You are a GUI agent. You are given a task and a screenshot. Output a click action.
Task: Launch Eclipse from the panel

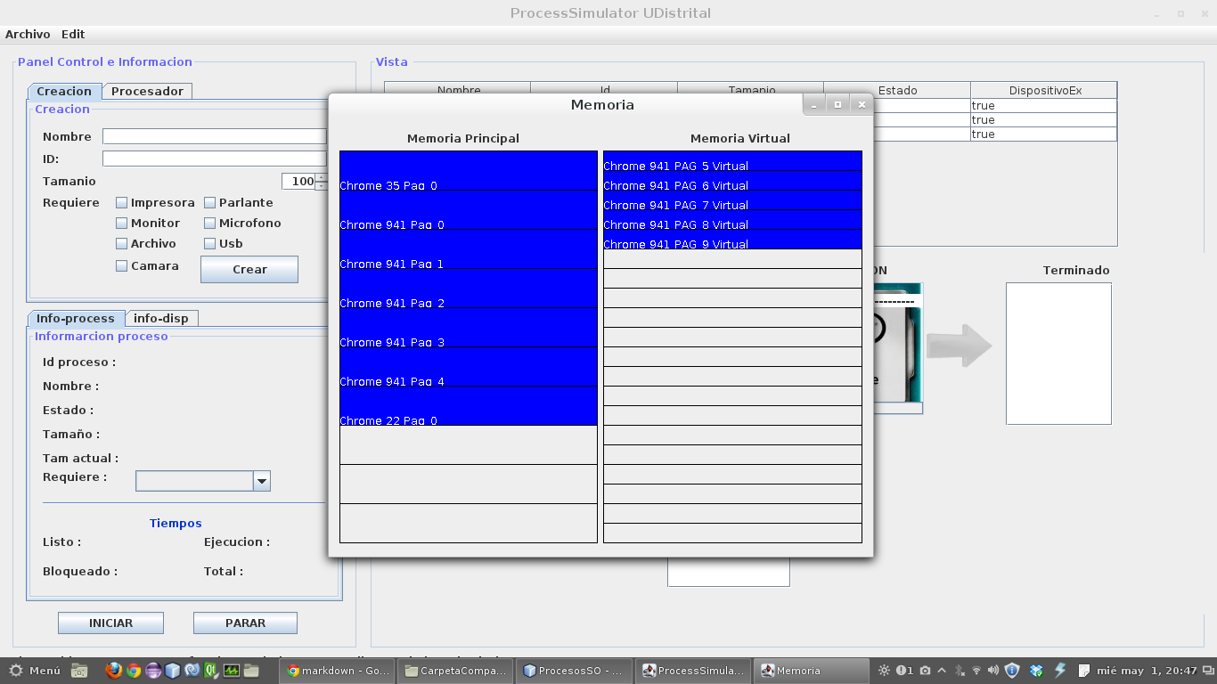tap(153, 671)
